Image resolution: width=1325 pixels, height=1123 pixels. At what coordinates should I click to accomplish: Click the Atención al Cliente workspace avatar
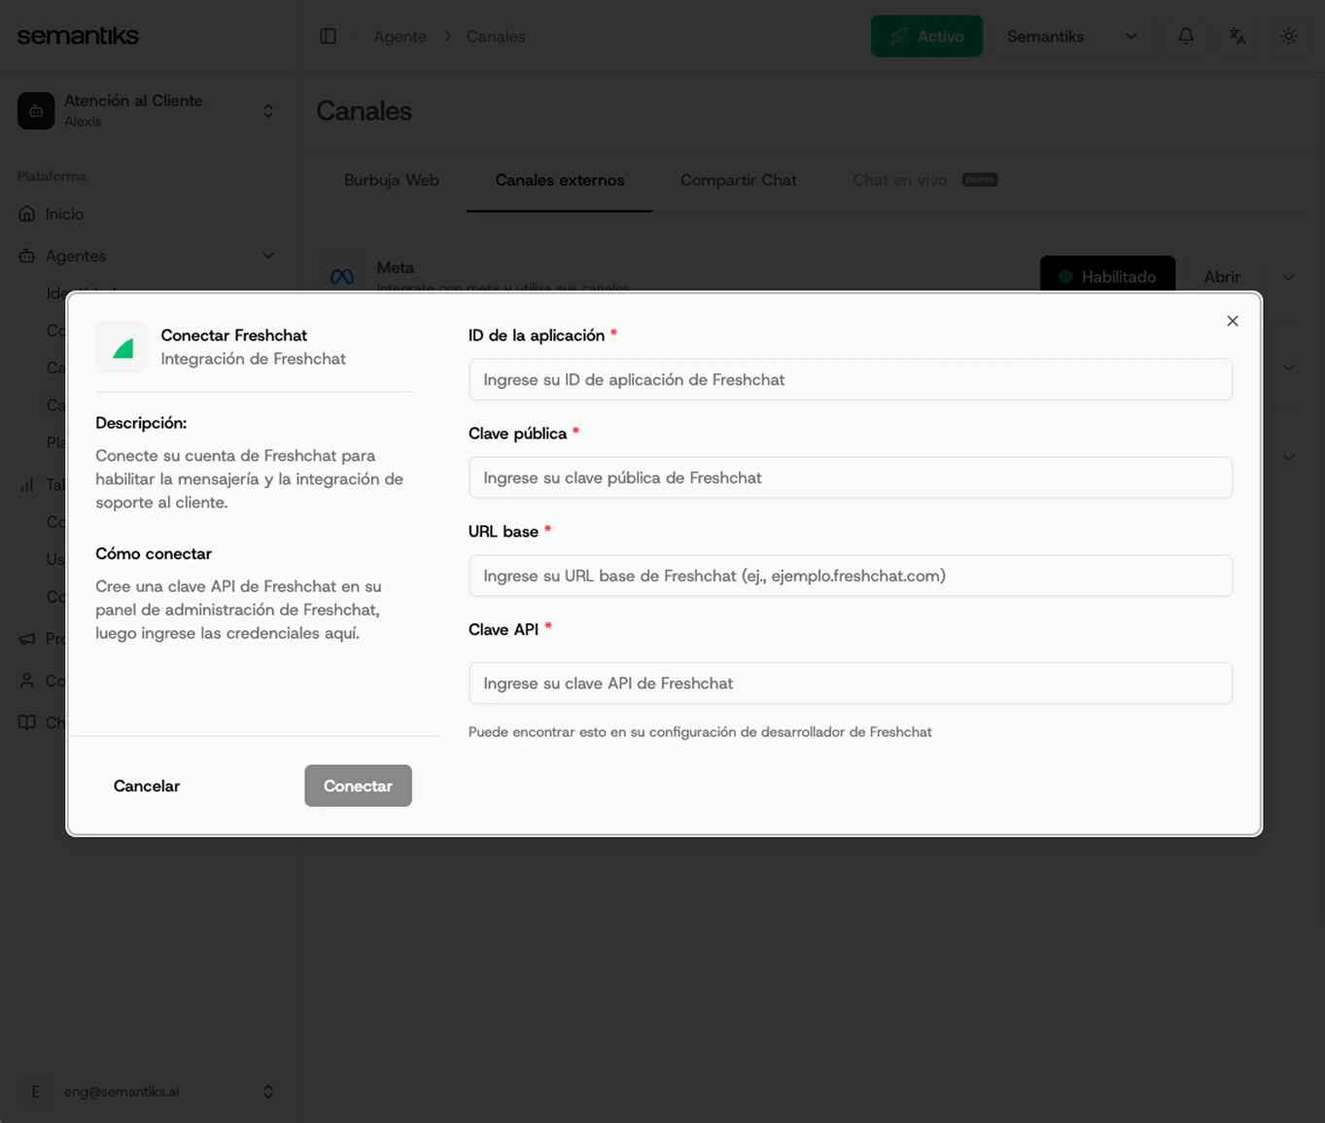coord(36,111)
